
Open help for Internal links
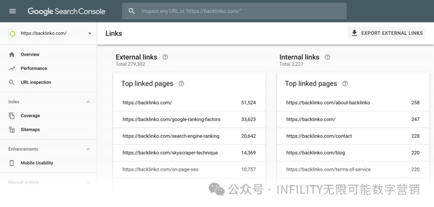[x=328, y=57]
